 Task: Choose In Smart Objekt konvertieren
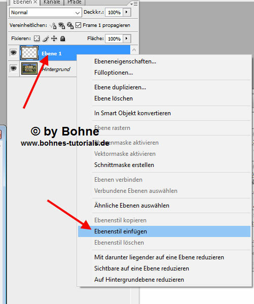click(132, 113)
